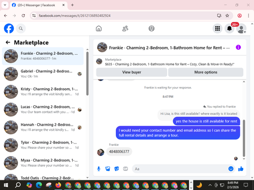View site information icon in address bar
Viewport: 254px width, 190px height.
[34, 16]
